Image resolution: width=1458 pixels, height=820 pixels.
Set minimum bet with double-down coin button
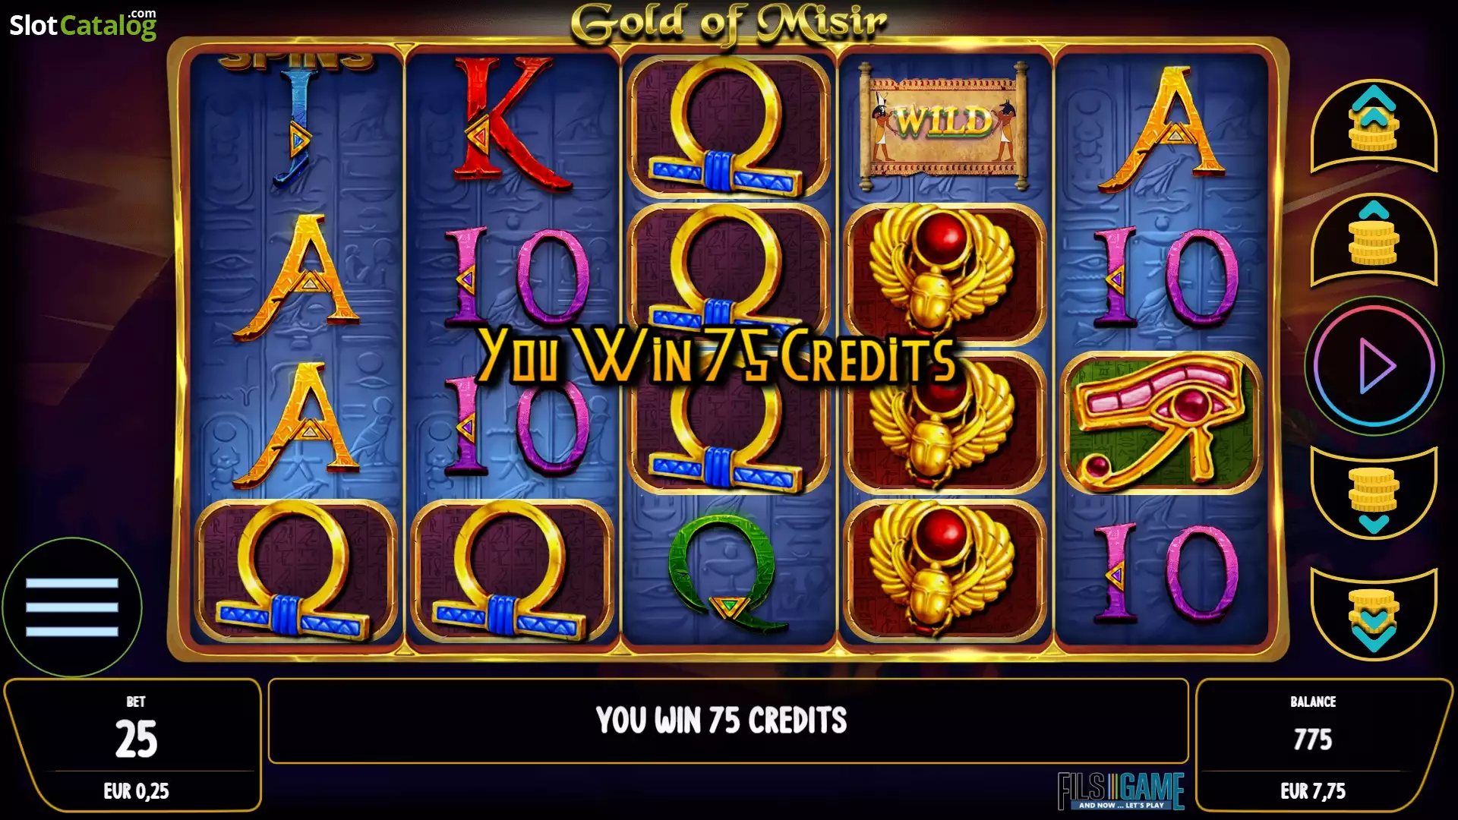click(x=1374, y=615)
